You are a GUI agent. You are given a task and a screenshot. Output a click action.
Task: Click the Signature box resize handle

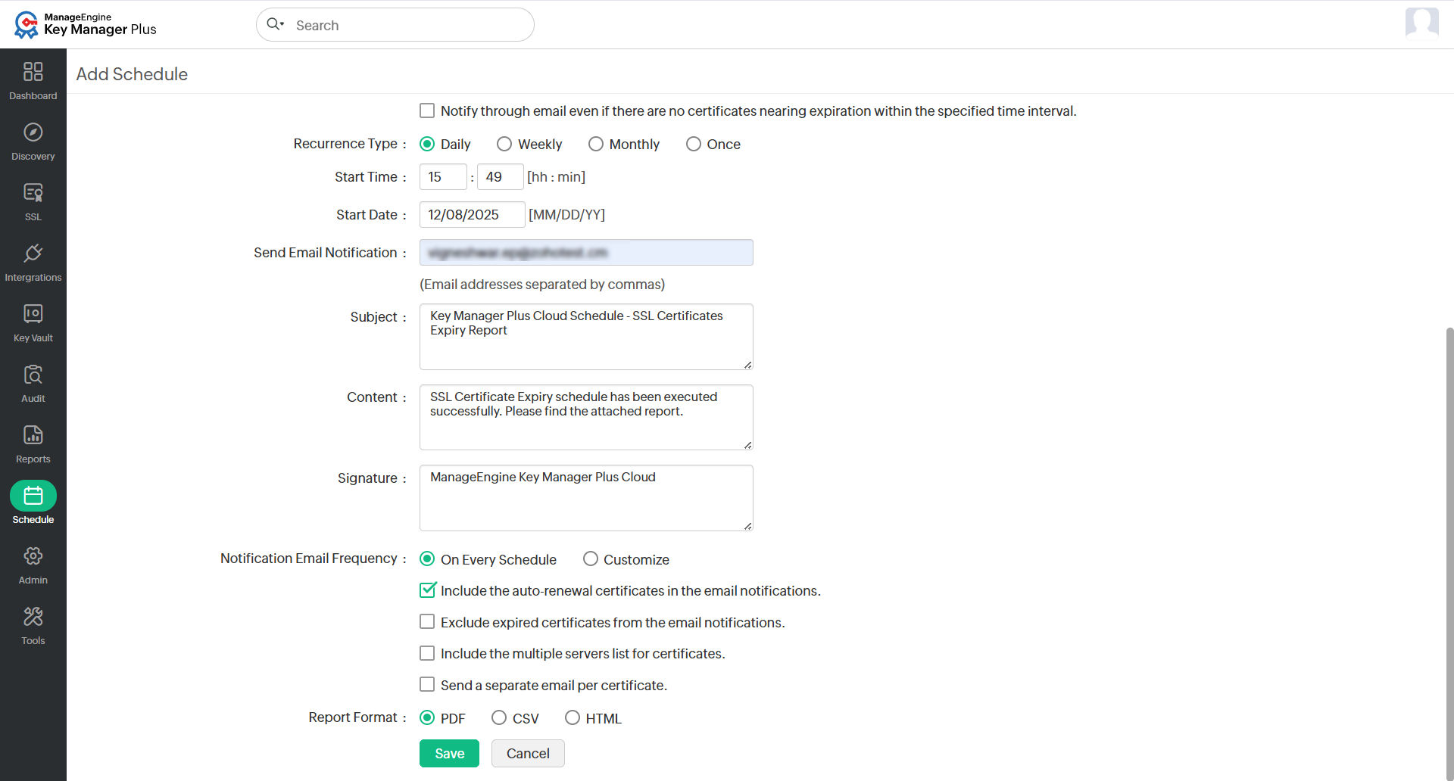pos(747,526)
